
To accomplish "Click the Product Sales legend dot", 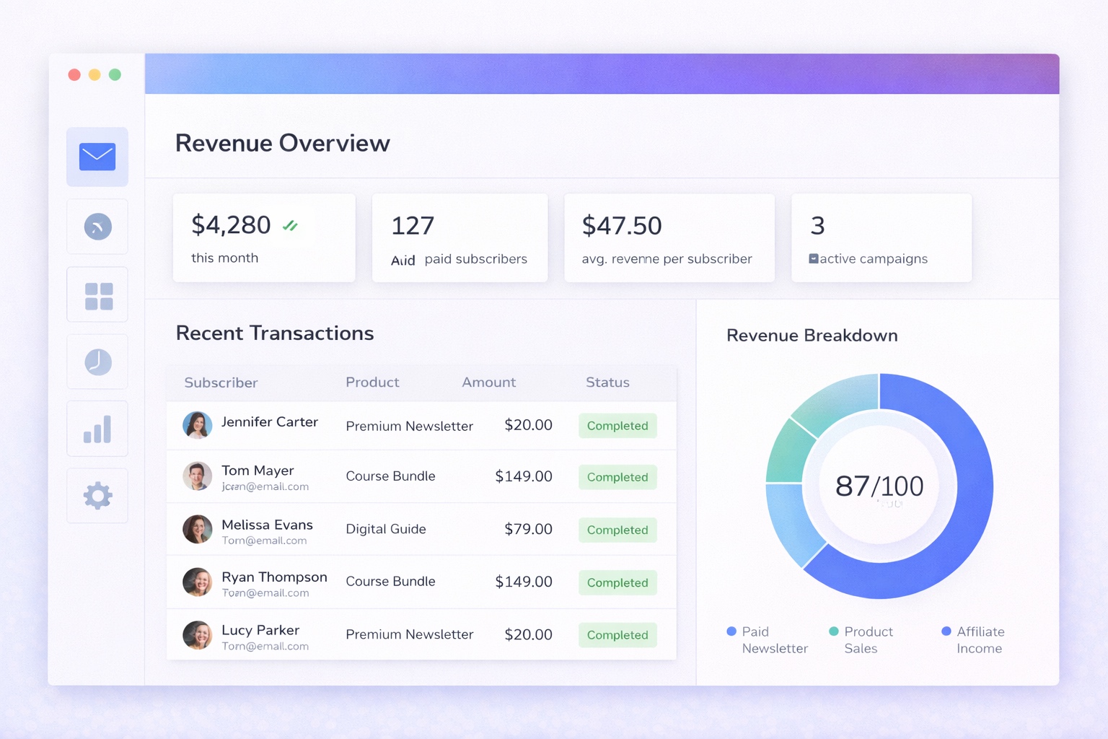I will coord(834,631).
